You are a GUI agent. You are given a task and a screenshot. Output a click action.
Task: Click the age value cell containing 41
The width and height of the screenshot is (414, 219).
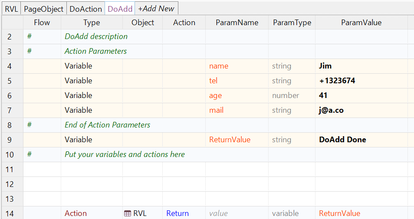pos(361,95)
